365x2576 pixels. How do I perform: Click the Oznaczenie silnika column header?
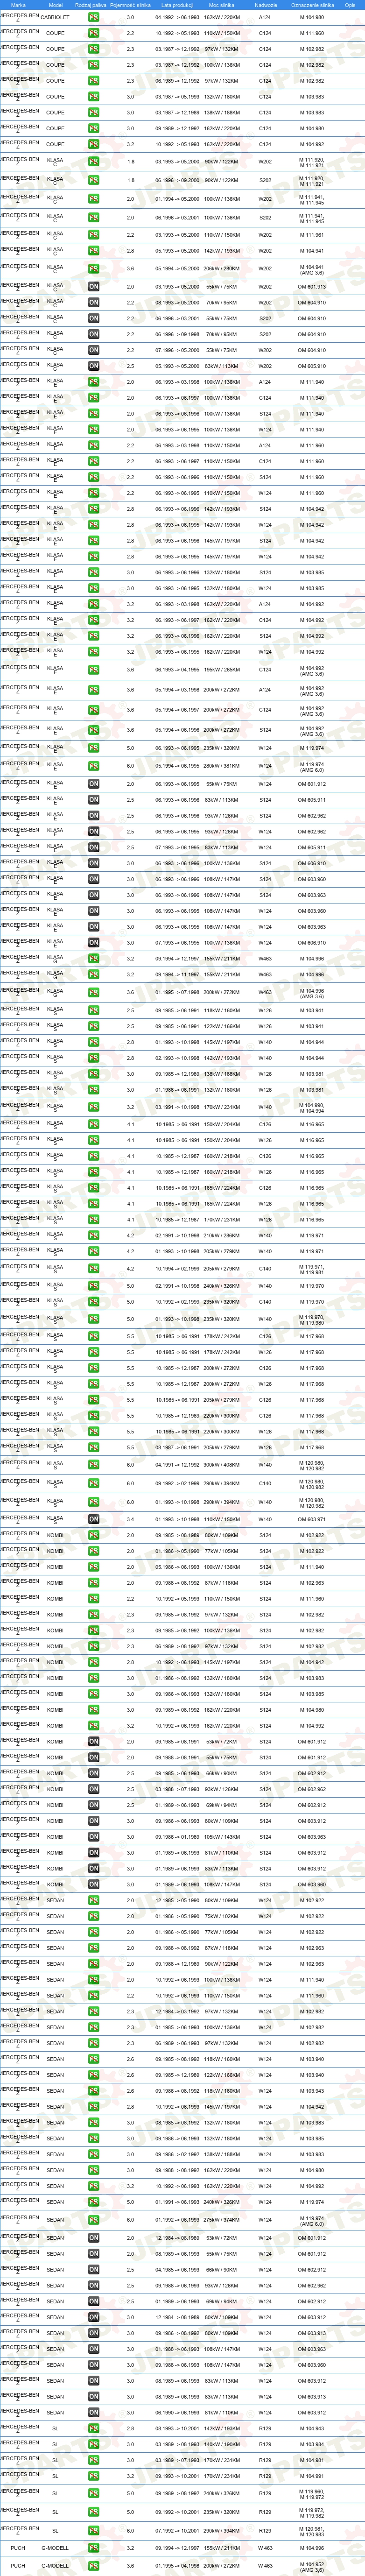[312, 5]
